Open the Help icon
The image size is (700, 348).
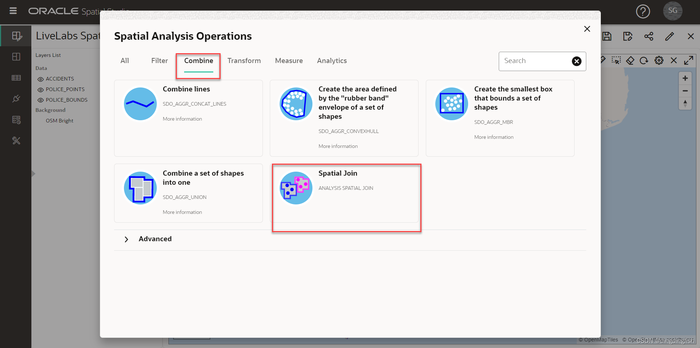[x=643, y=11]
